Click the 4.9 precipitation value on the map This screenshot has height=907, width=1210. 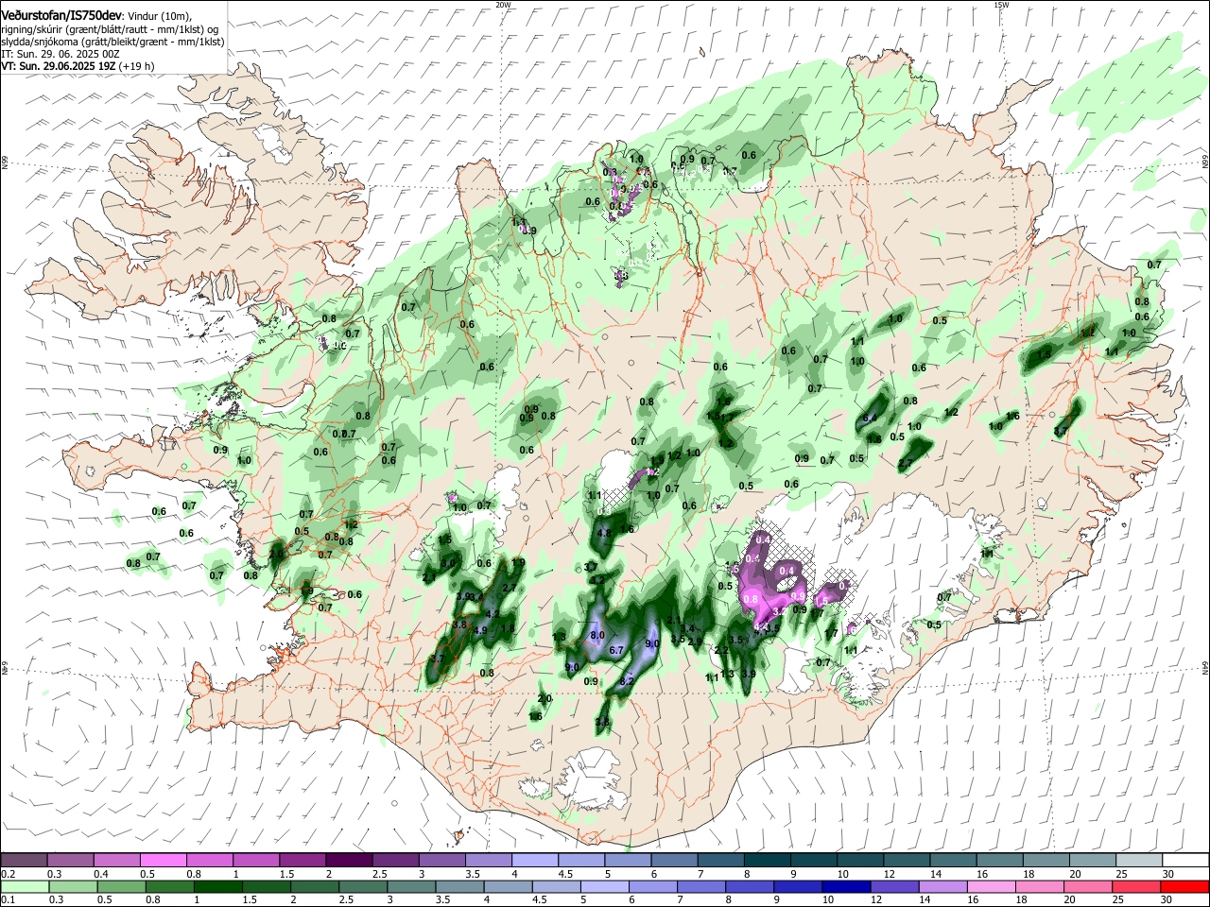pos(480,630)
